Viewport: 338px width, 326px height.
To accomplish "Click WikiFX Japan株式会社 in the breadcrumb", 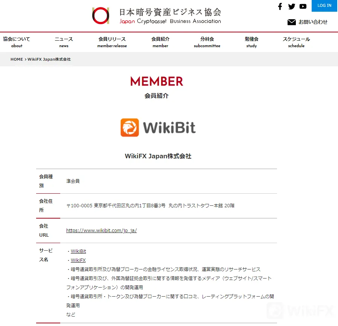I will pyautogui.click(x=49, y=60).
